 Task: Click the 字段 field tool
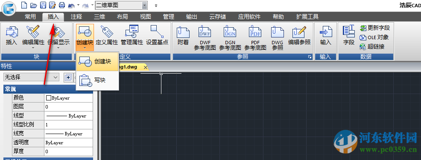point(349,35)
